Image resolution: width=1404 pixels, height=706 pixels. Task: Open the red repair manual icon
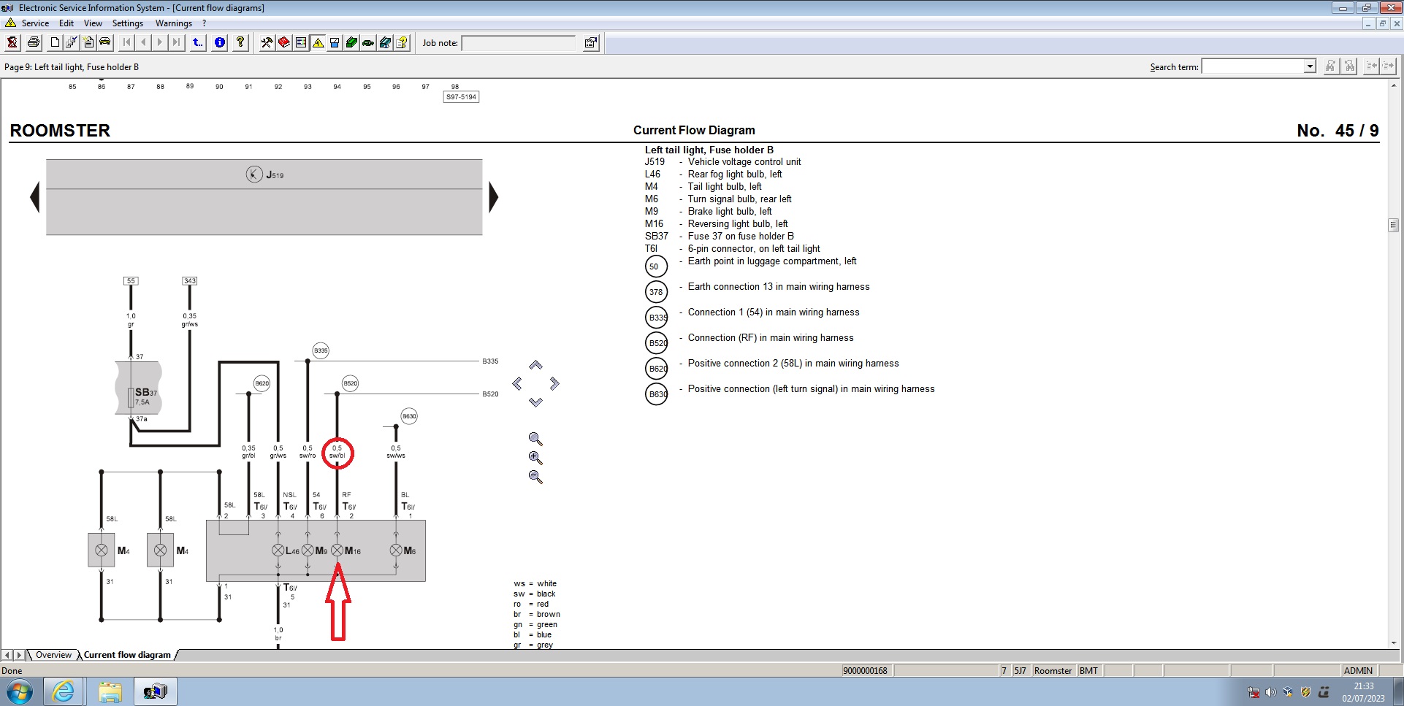284,42
